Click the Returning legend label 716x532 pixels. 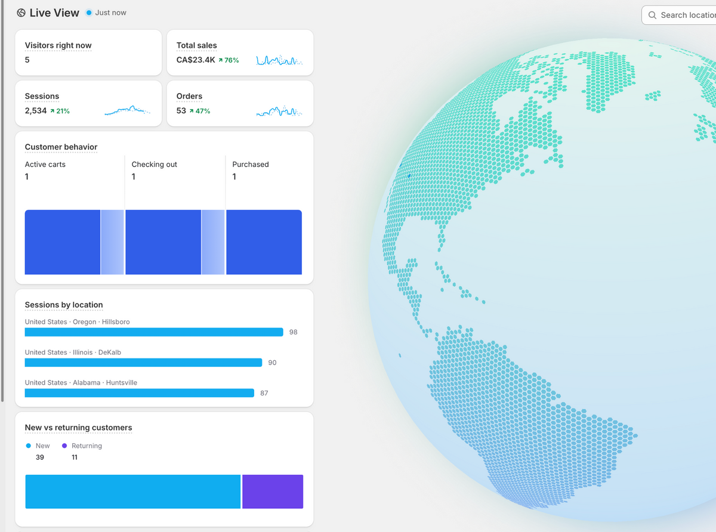(87, 446)
